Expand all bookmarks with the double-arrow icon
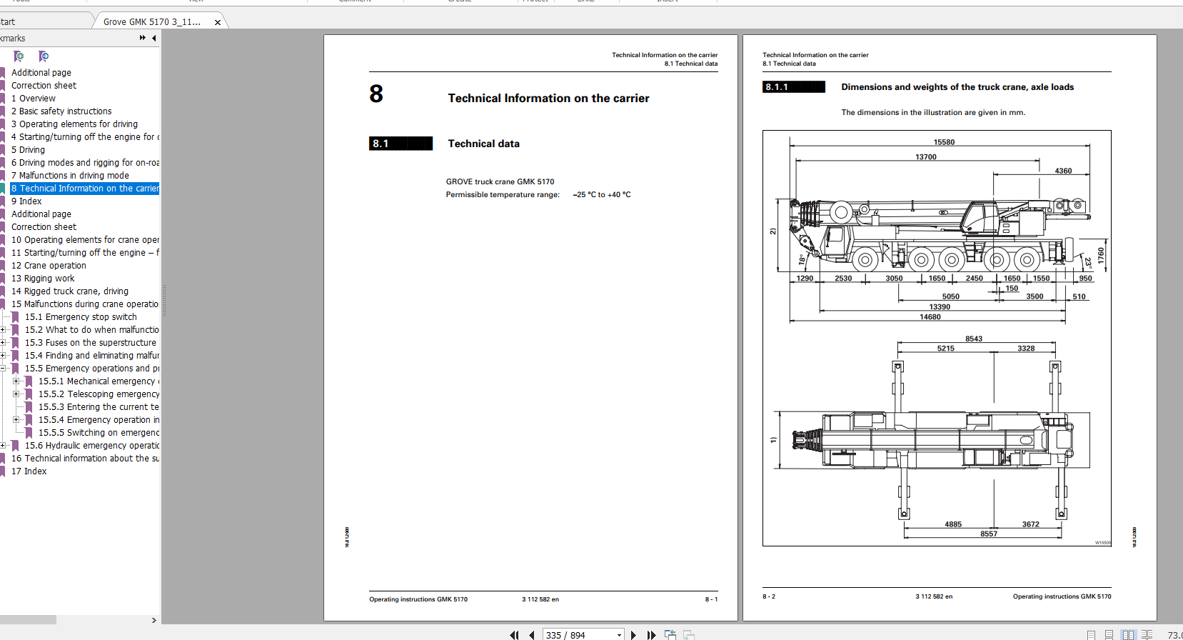1183x640 pixels. pyautogui.click(x=143, y=38)
